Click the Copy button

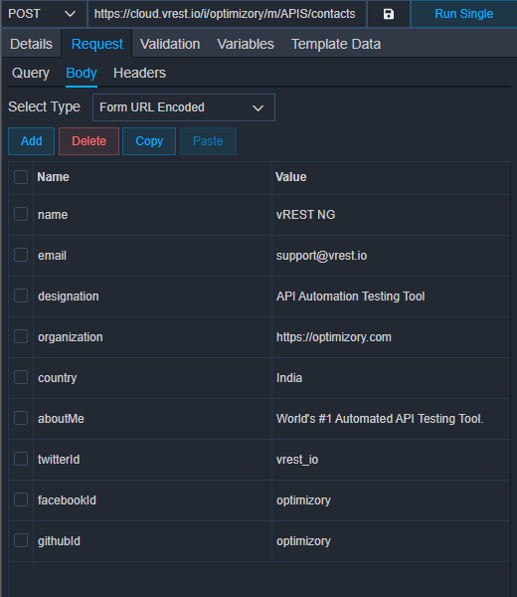click(149, 141)
